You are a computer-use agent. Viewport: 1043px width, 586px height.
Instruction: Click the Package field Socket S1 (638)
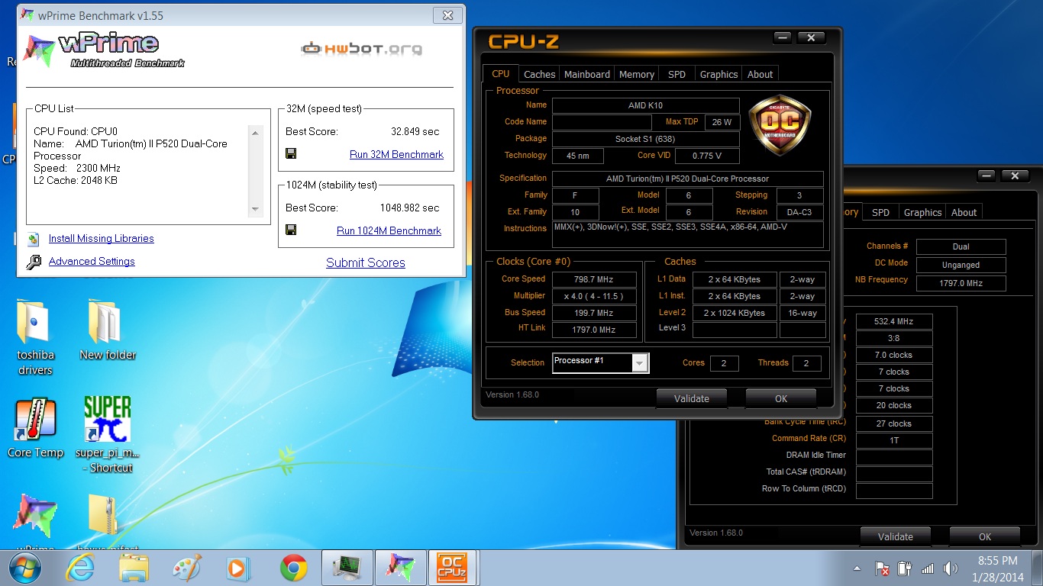[x=646, y=139]
